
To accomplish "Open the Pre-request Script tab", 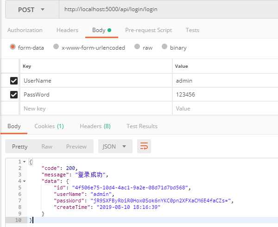I will 149,30.
